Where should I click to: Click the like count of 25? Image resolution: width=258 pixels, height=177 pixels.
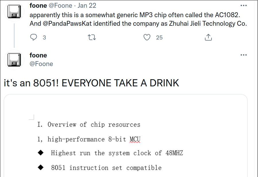[x=159, y=37]
